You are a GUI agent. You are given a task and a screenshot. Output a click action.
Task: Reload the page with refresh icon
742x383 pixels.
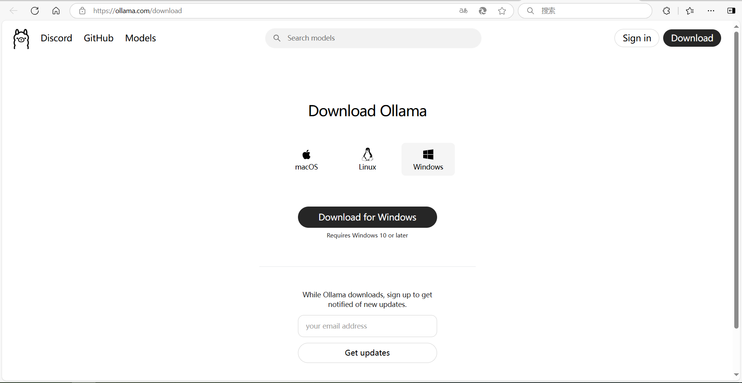pyautogui.click(x=35, y=11)
